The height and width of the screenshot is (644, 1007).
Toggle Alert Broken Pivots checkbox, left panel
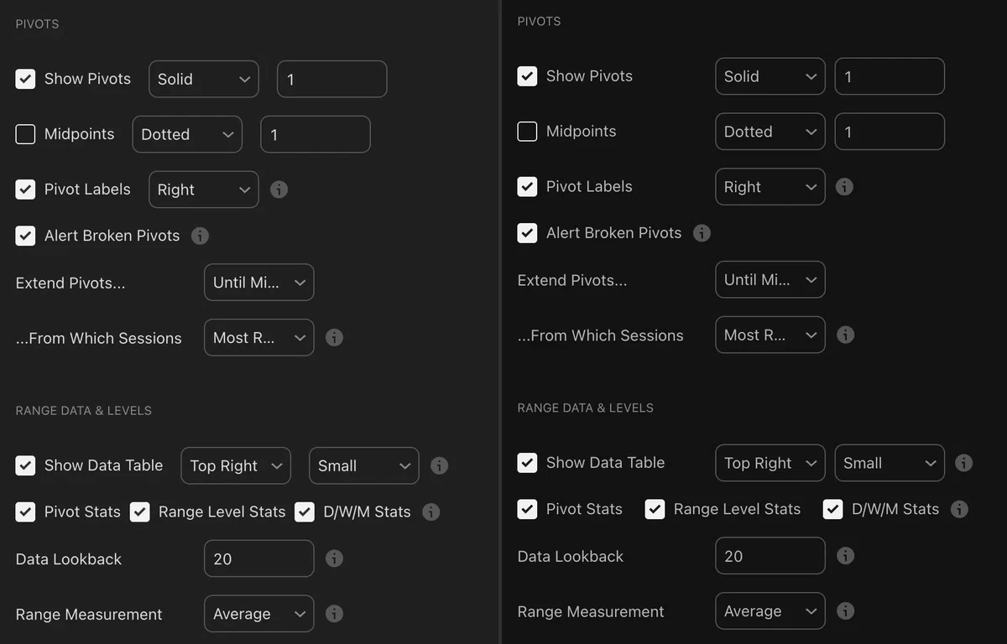pos(25,236)
